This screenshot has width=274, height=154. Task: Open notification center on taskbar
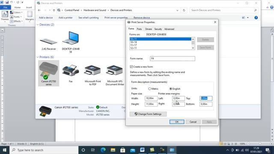[267, 150]
